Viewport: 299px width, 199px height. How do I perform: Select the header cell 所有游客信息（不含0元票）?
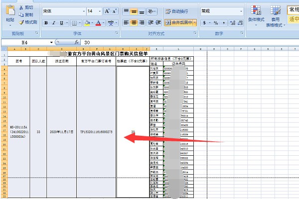(171, 59)
